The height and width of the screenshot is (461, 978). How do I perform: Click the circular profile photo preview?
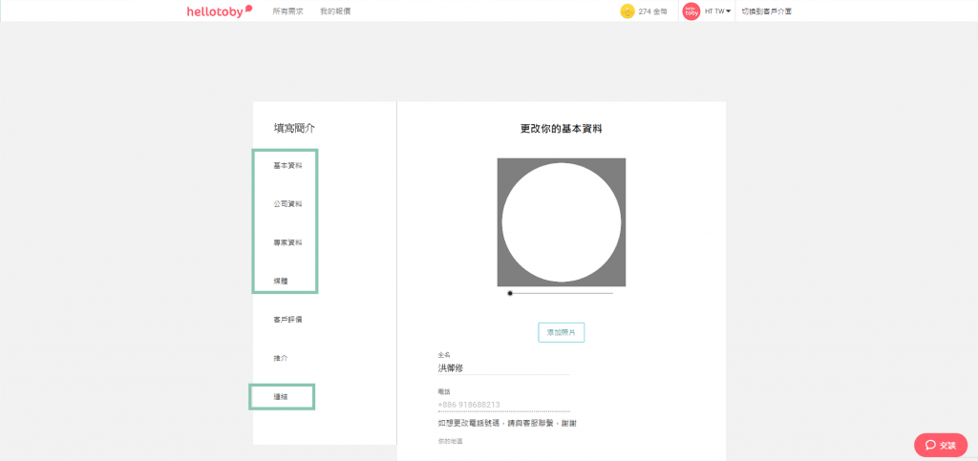[x=562, y=222]
